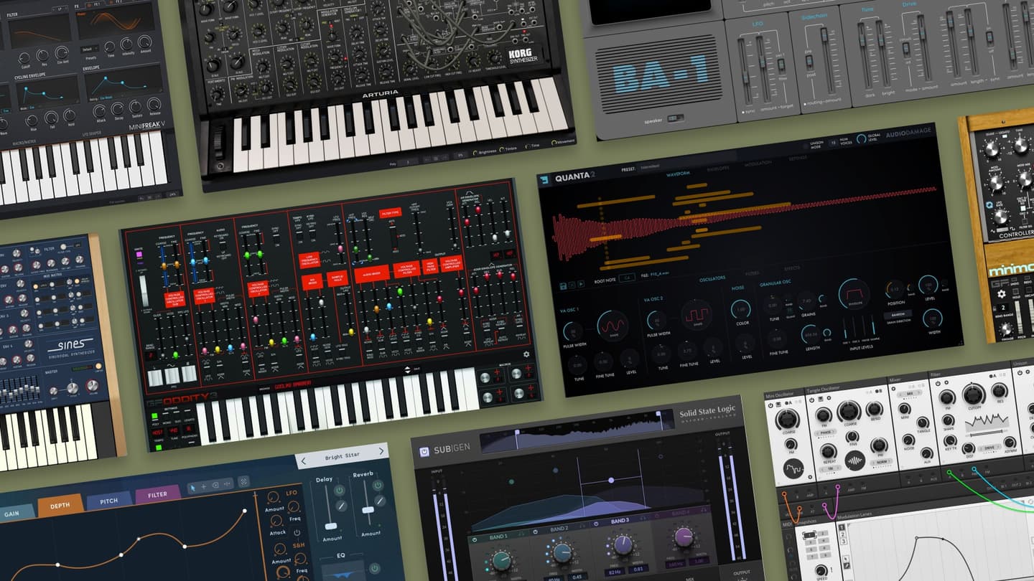
Task: Toggle Band 1 power in SubGen
Action: 475,539
